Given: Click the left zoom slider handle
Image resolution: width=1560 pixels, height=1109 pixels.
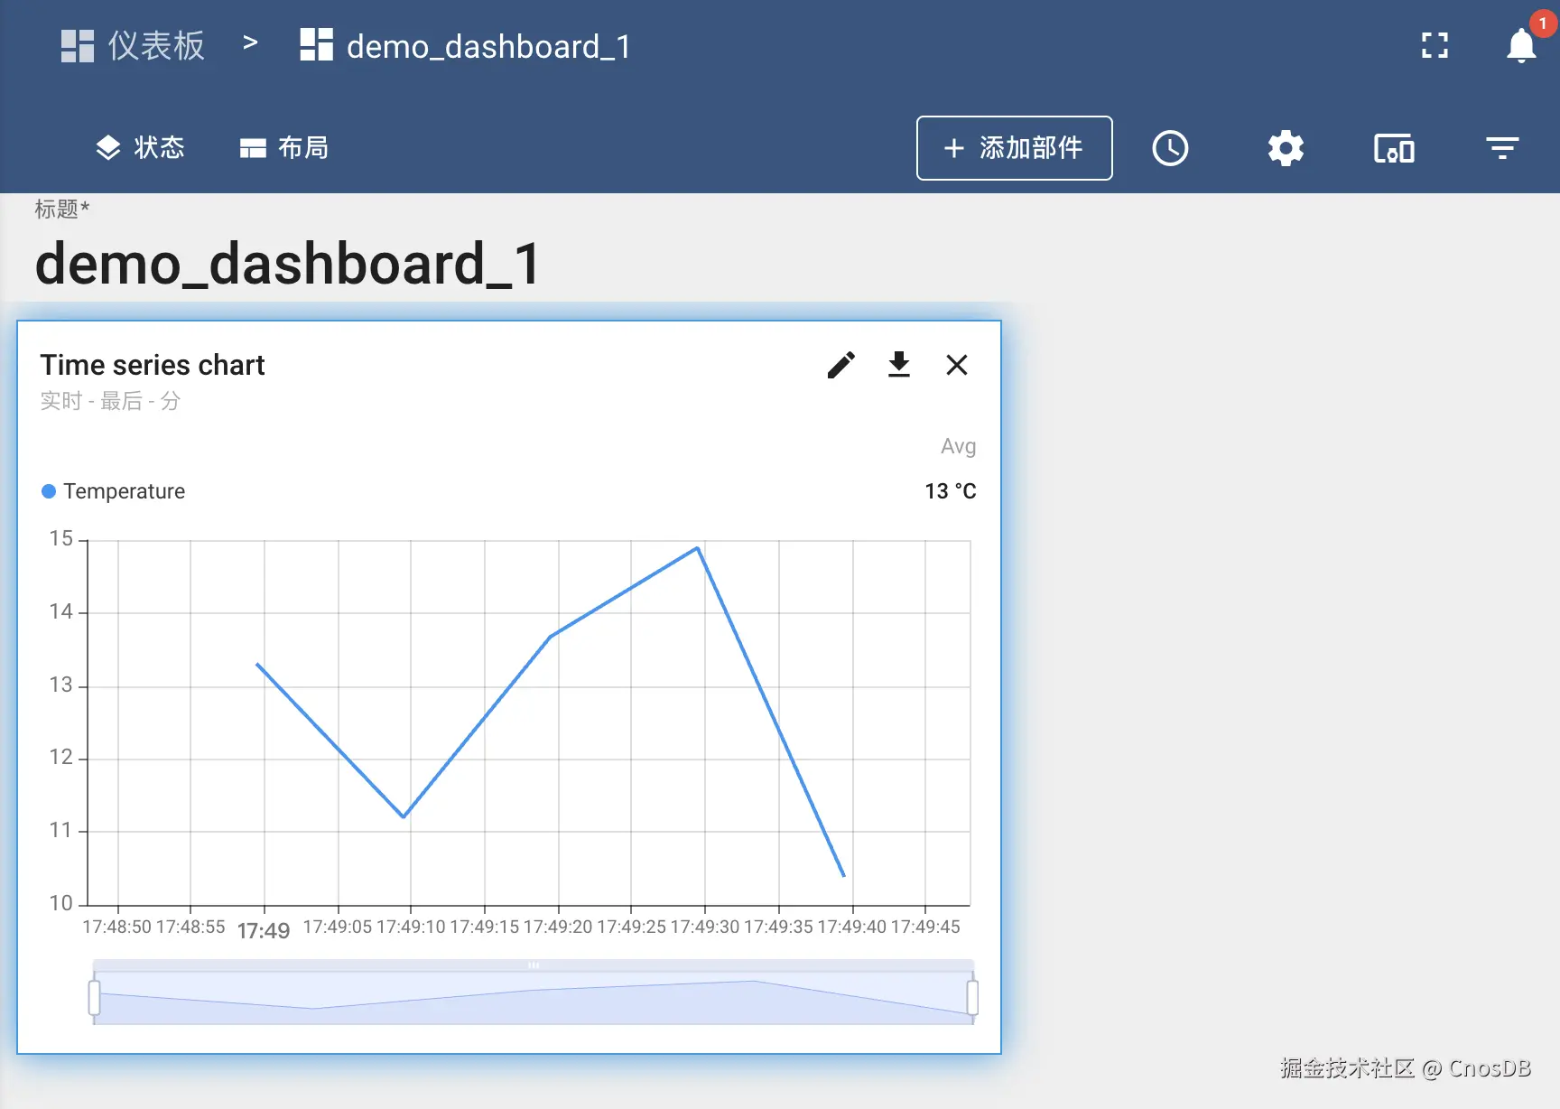Looking at the screenshot, I should [94, 998].
